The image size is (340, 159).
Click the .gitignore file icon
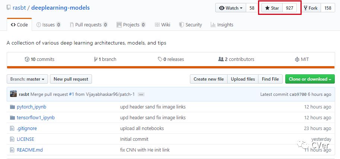[x=12, y=129]
